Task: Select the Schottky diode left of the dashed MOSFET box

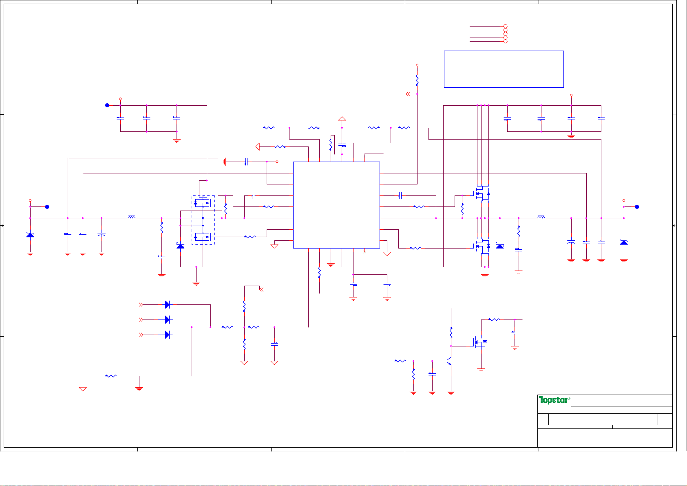Action: point(180,246)
